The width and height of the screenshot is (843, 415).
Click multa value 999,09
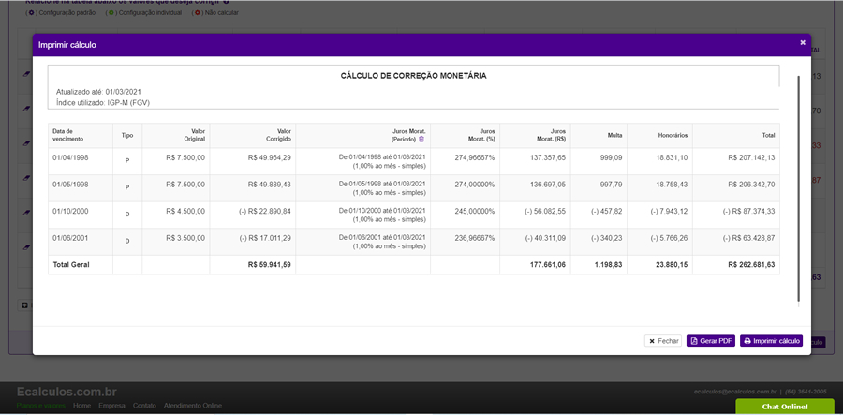(612, 157)
